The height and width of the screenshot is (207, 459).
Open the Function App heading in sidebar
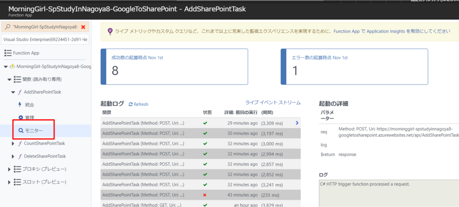click(x=26, y=53)
